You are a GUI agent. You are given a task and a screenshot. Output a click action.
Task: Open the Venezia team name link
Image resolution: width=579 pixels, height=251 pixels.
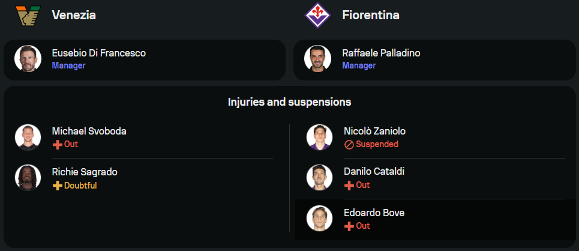coord(74,15)
